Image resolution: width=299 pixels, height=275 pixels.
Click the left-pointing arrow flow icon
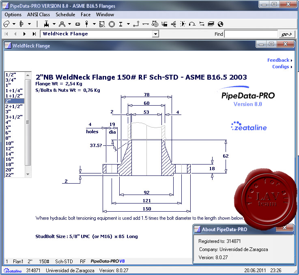click(174, 24)
